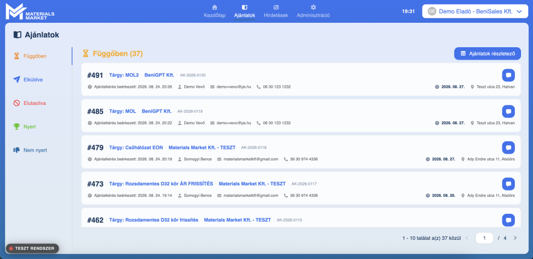Open Tárgy: Csőhálózat EON link
The width and height of the screenshot is (533, 259).
tap(136, 147)
